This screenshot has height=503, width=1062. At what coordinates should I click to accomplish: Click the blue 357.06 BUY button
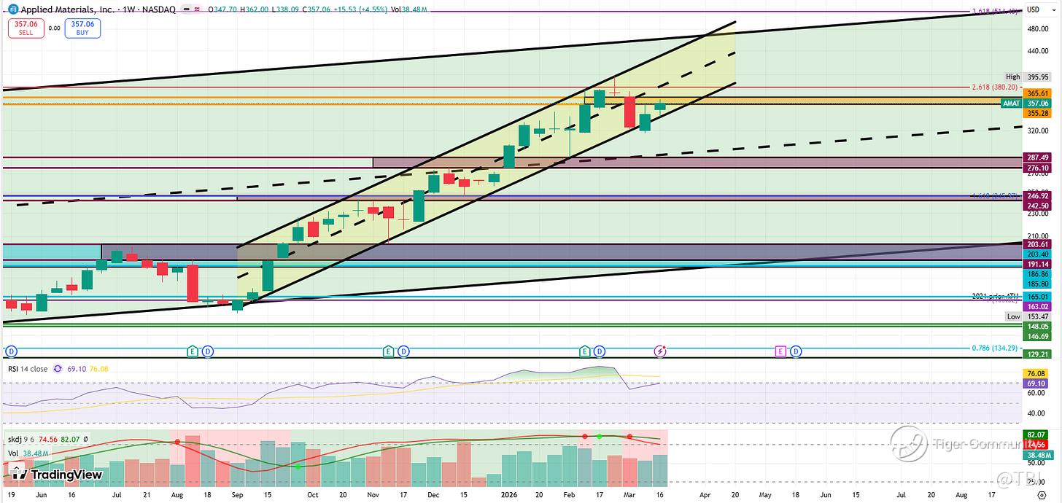[82, 28]
